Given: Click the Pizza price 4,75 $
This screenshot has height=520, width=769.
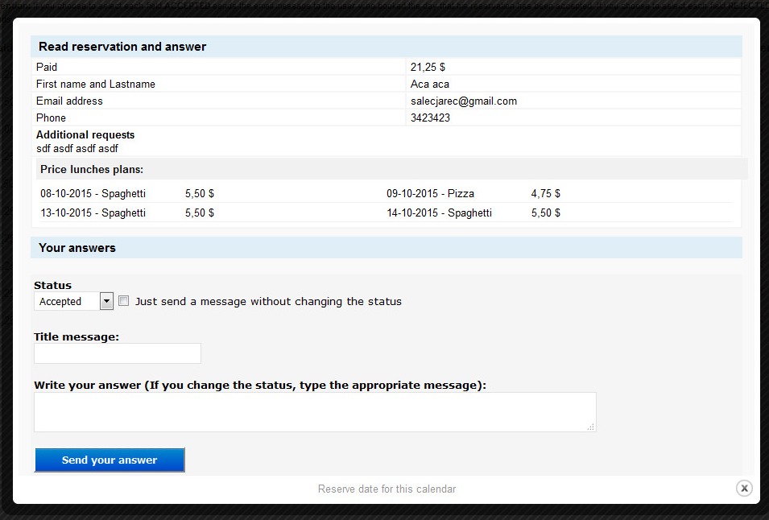Looking at the screenshot, I should tap(546, 193).
